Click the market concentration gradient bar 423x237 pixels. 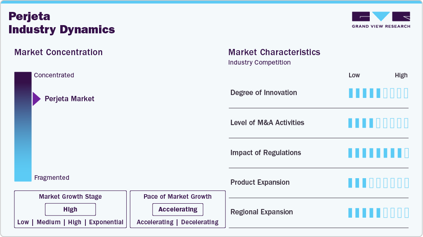click(23, 127)
